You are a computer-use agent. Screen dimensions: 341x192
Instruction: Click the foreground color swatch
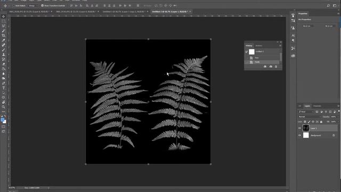pos(2,119)
